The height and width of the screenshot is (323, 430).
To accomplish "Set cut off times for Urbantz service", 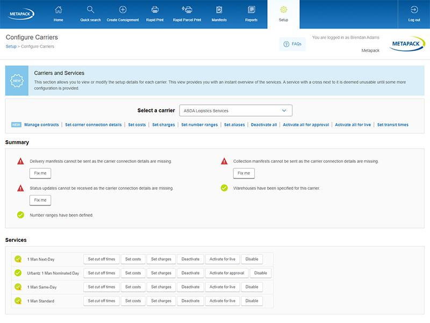I will (102, 273).
